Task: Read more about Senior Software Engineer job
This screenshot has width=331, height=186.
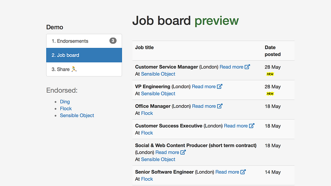Action: (227, 172)
